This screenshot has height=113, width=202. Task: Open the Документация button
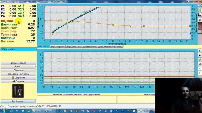pyautogui.click(x=18, y=63)
